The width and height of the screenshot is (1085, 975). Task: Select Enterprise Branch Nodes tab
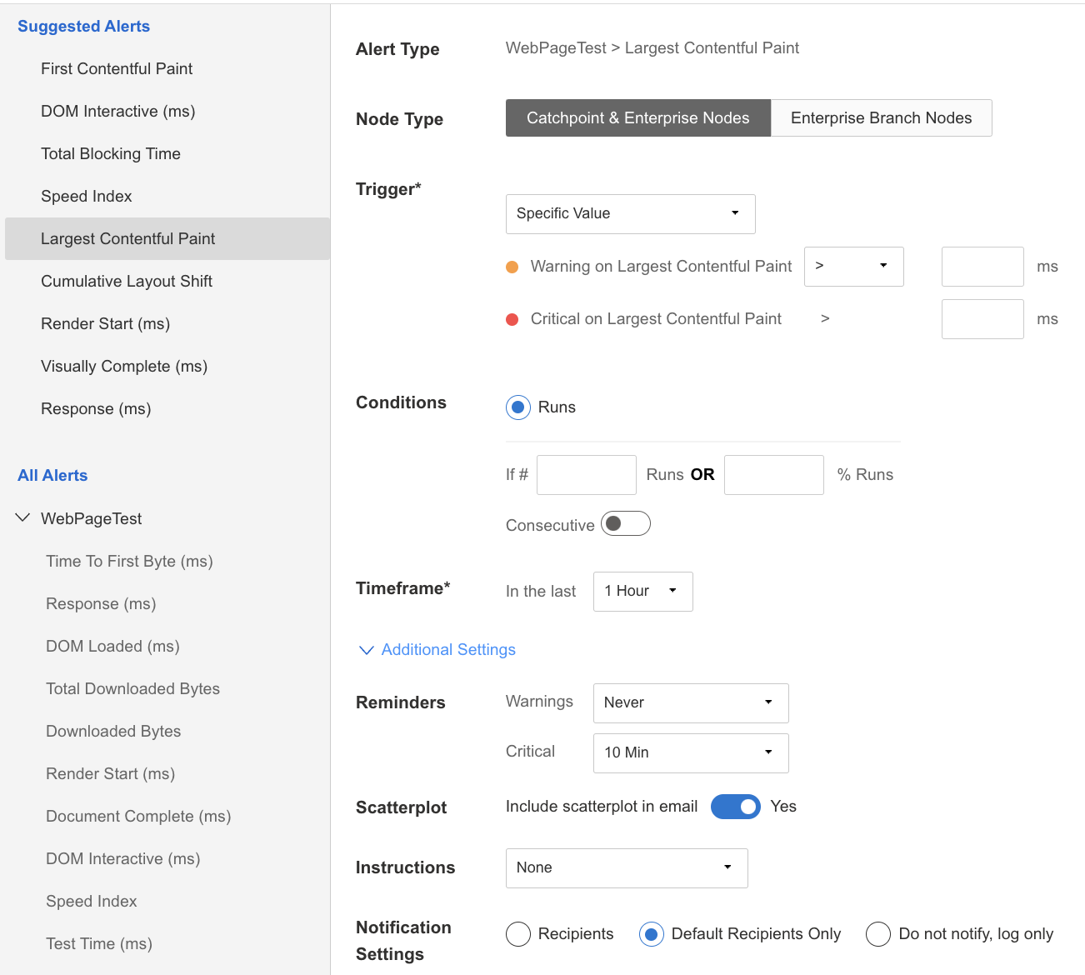pos(882,118)
